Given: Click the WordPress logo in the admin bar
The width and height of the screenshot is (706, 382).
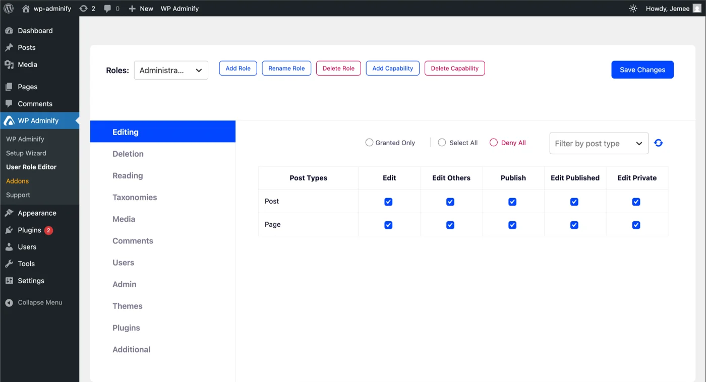Looking at the screenshot, I should [8, 8].
